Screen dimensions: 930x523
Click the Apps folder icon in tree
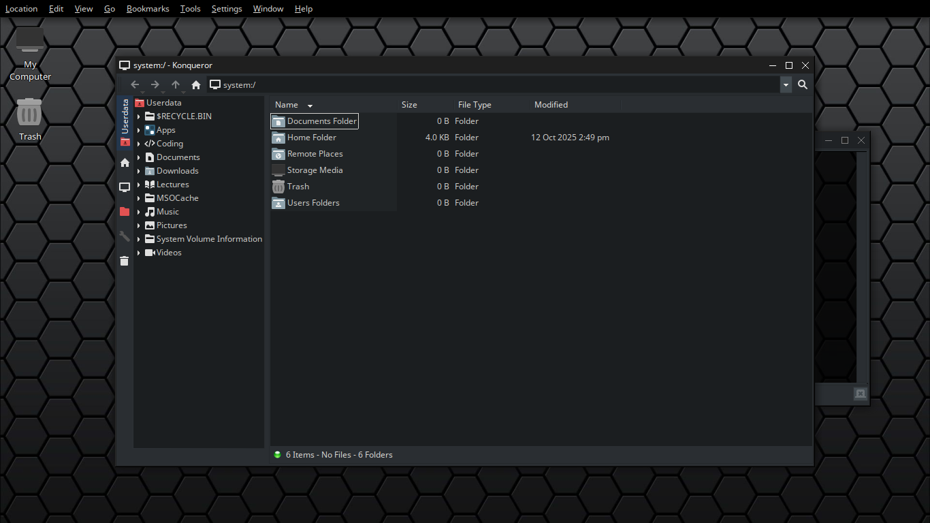coord(150,130)
